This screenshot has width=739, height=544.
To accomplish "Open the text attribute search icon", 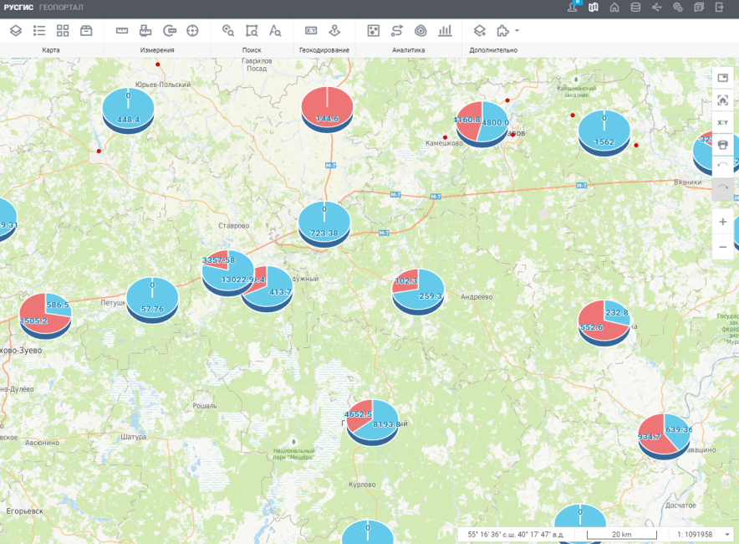I will (275, 31).
